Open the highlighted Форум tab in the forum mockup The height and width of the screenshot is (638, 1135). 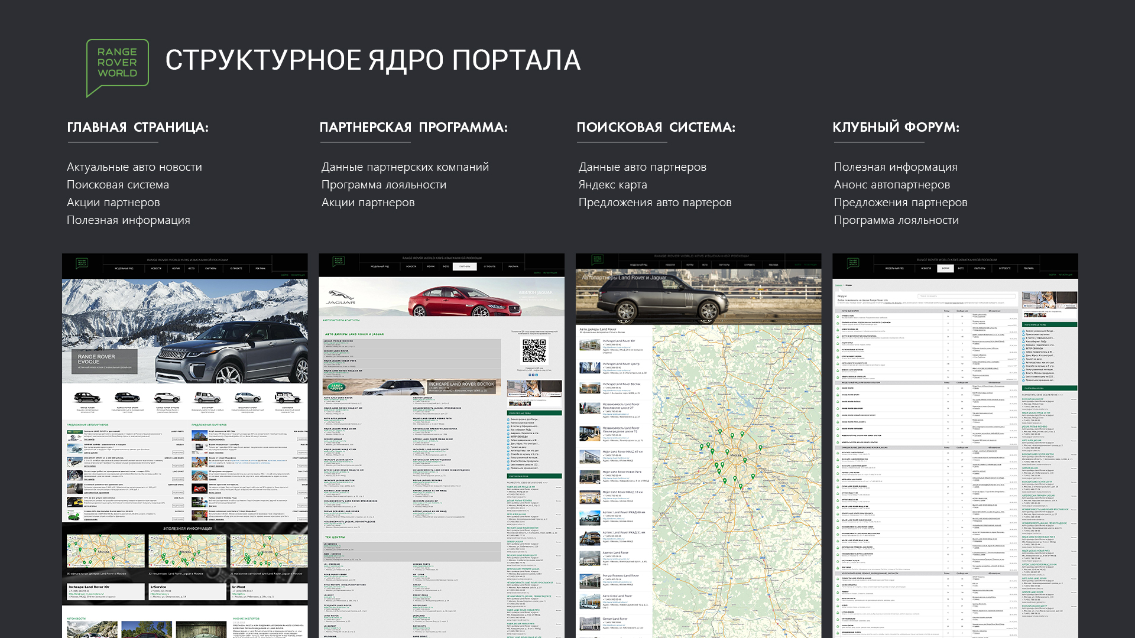pyautogui.click(x=945, y=268)
